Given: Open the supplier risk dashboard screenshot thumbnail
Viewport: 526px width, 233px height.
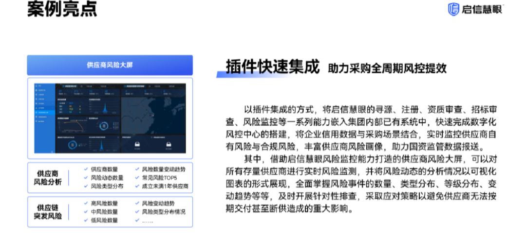Looking at the screenshot, I should pos(110,118).
